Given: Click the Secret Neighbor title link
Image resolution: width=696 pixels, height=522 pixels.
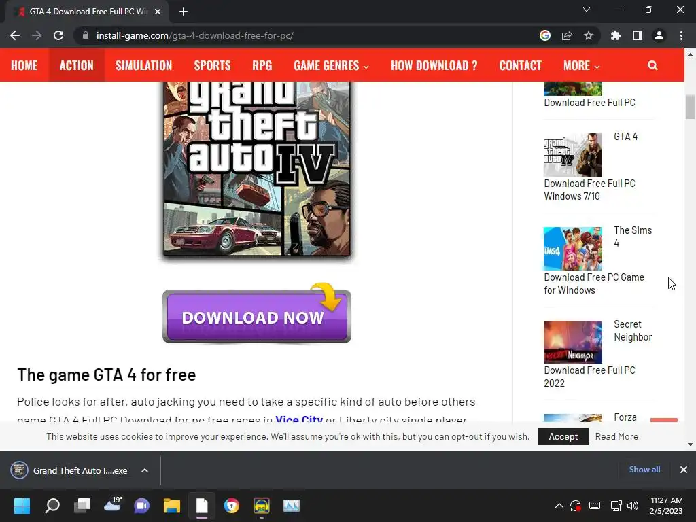Looking at the screenshot, I should click(x=633, y=331).
